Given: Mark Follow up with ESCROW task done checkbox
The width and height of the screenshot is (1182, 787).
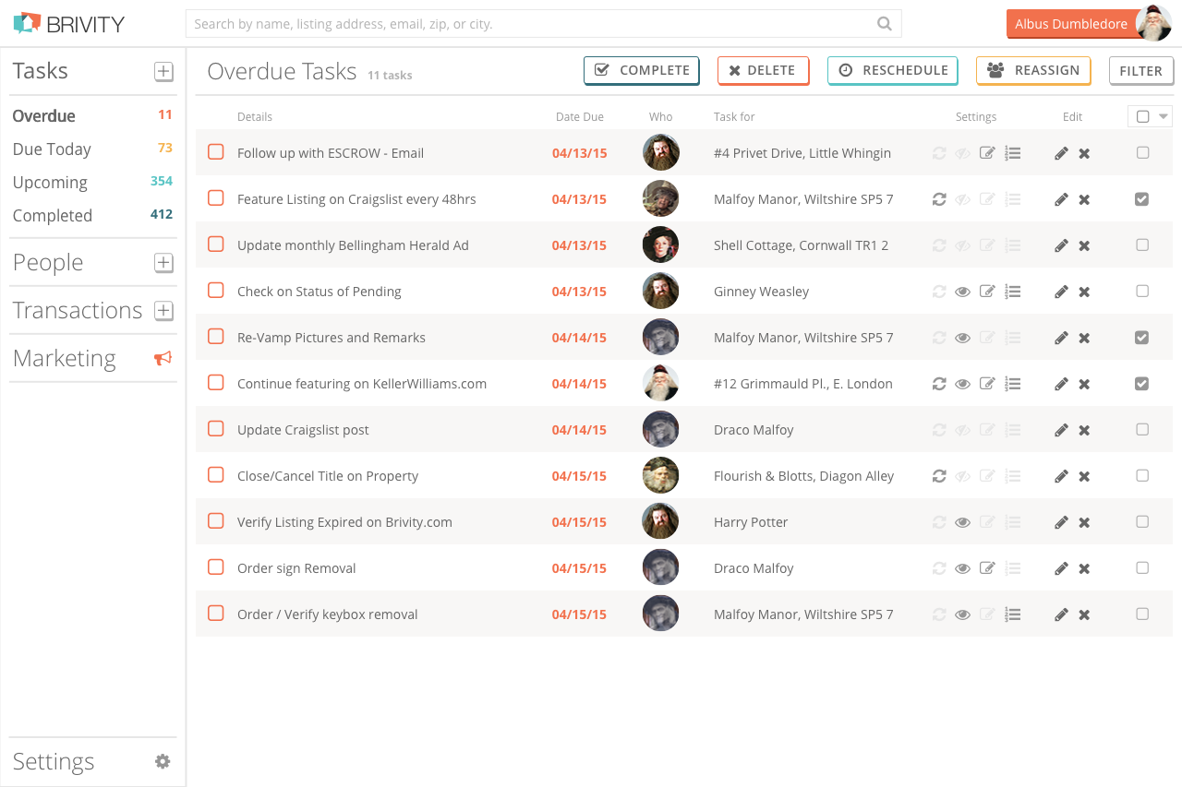Looking at the screenshot, I should tap(216, 152).
